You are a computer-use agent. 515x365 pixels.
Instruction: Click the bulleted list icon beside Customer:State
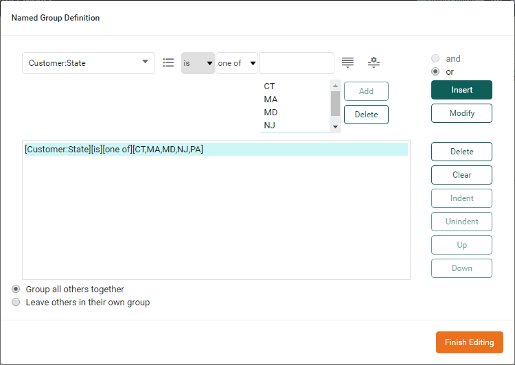(168, 62)
